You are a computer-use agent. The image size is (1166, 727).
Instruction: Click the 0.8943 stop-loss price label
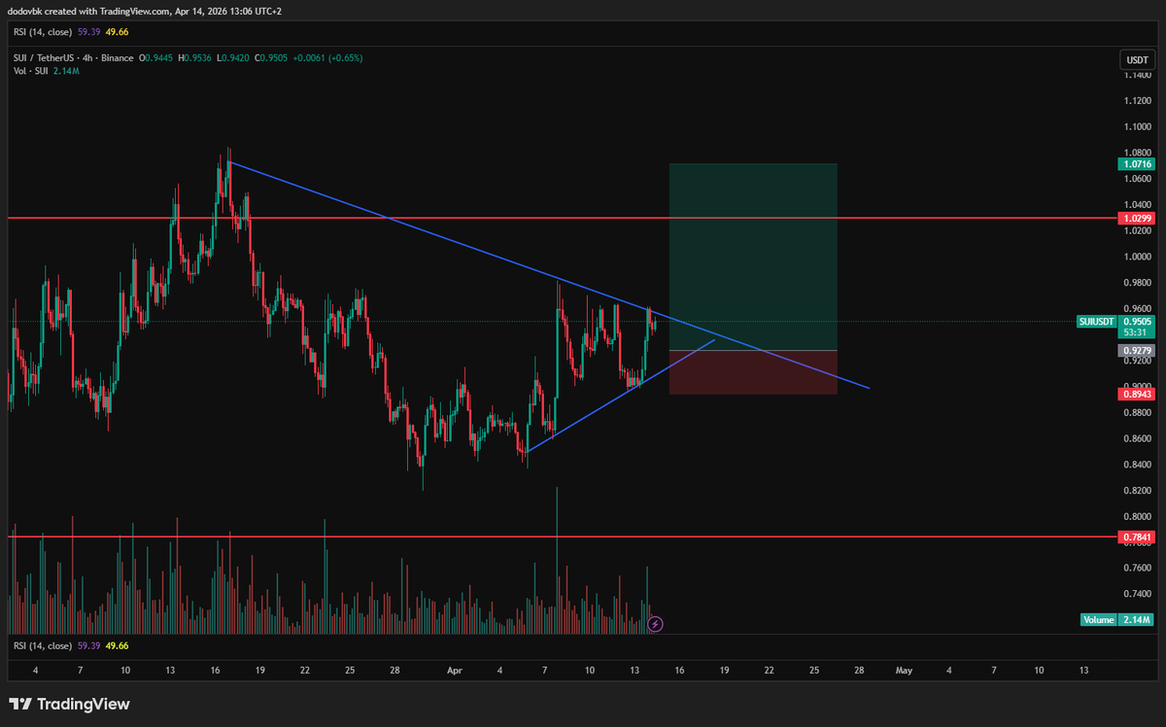(x=1136, y=394)
